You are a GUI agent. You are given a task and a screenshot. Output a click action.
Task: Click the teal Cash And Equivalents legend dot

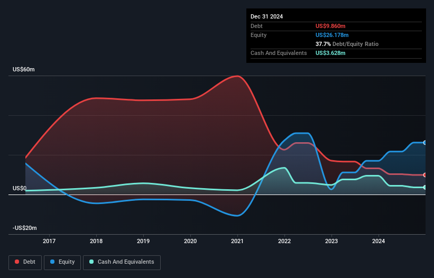(91, 262)
